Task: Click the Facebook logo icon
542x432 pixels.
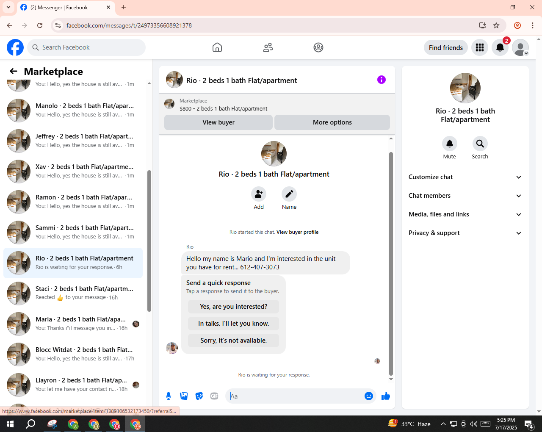Action: click(15, 47)
